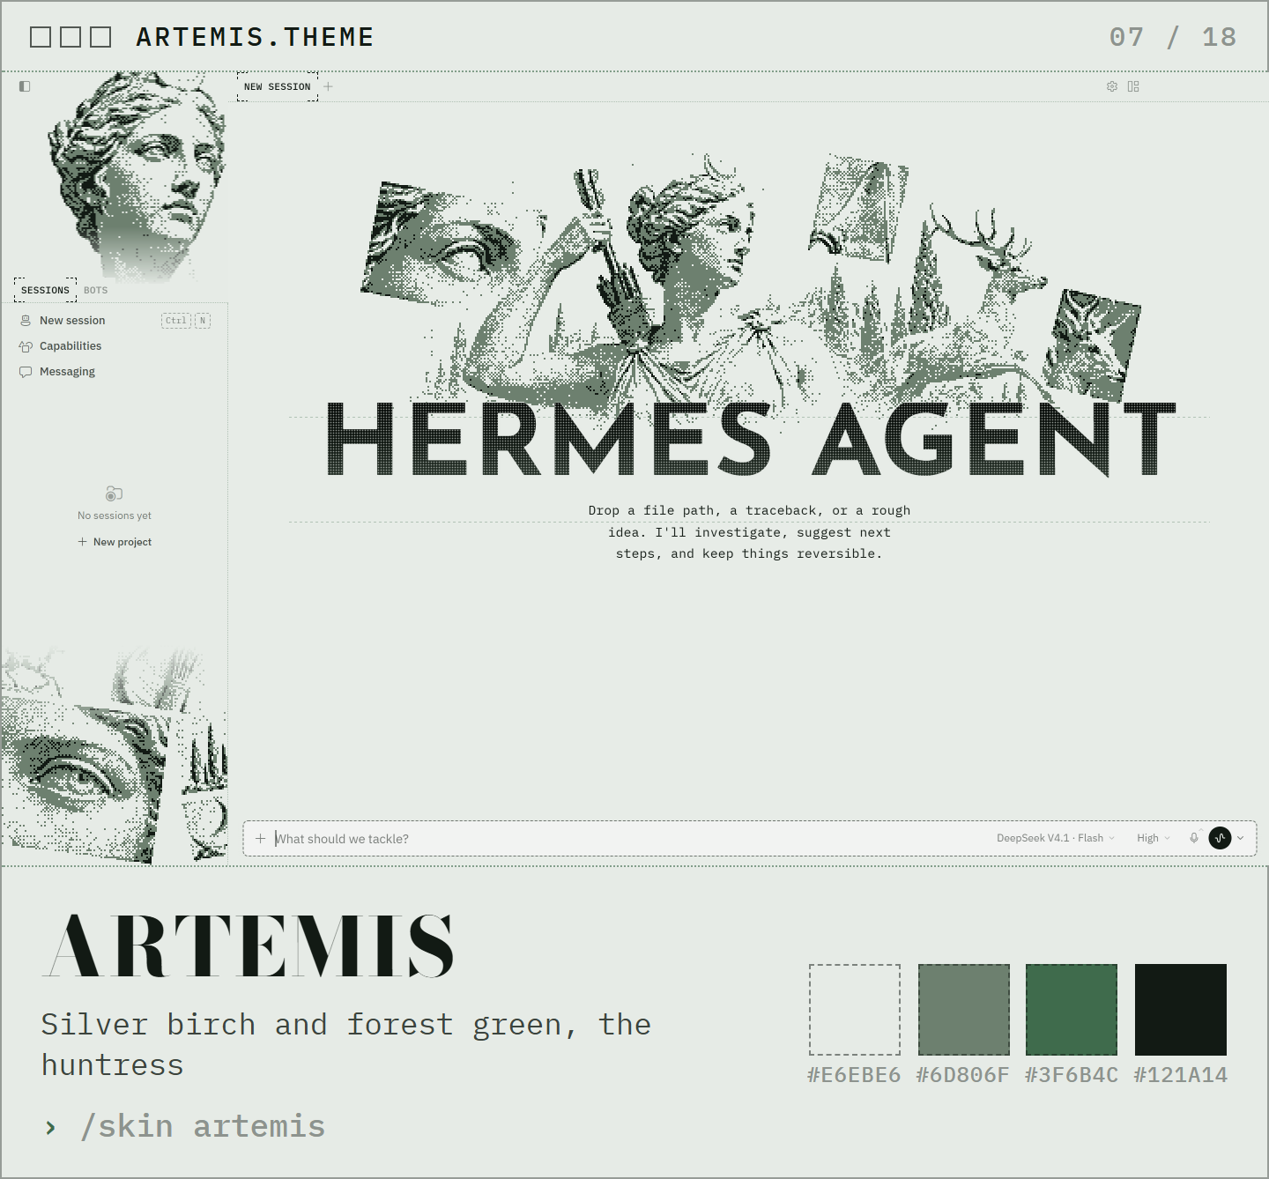Click the '/skin artemis' command text
1269x1179 pixels.
(x=203, y=1127)
